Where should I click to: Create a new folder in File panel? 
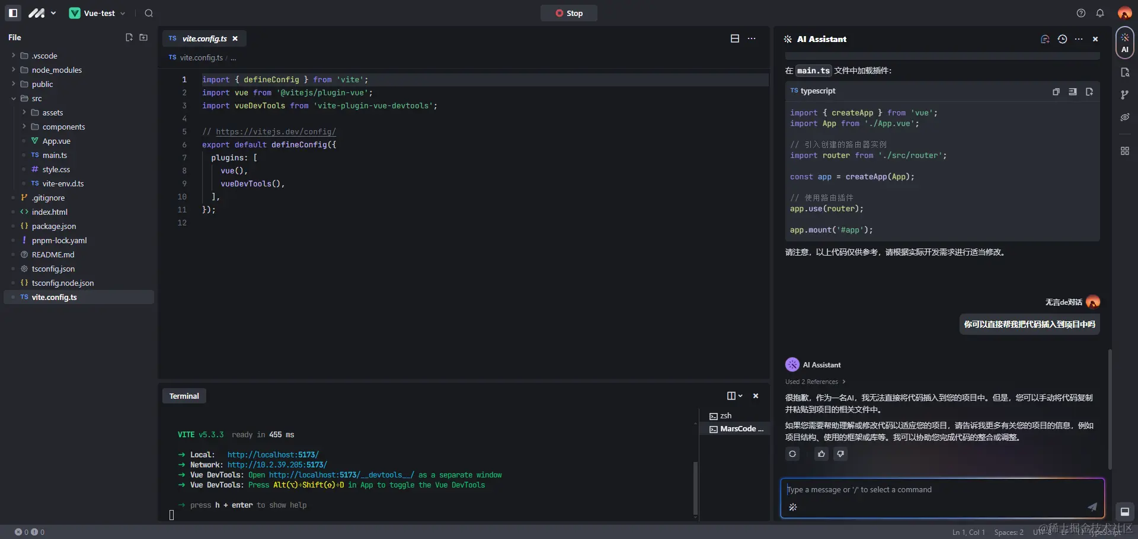tap(143, 37)
